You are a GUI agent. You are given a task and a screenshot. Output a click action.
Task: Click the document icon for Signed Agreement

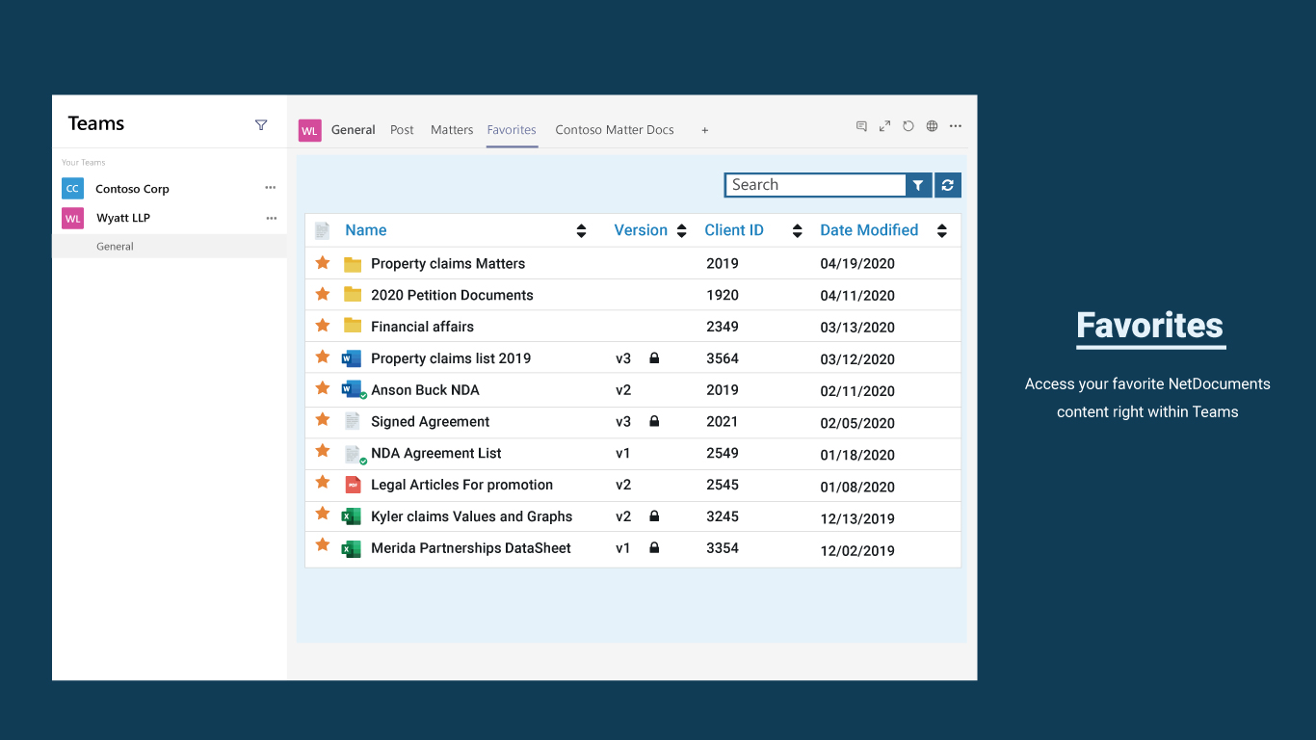tap(353, 422)
